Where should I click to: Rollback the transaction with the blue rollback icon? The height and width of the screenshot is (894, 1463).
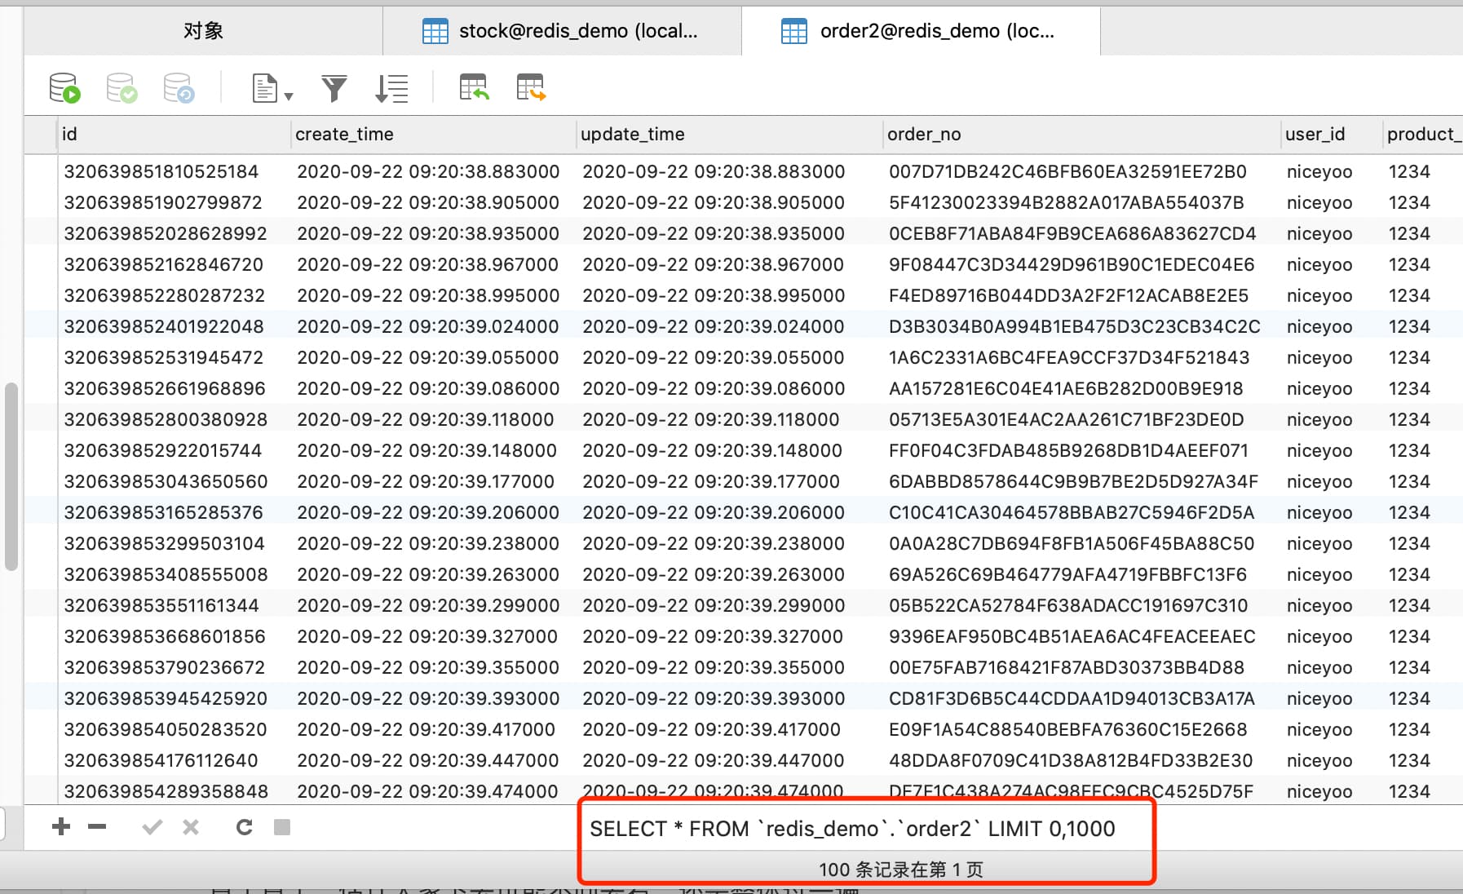pyautogui.click(x=179, y=87)
